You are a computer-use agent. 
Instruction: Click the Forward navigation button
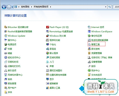click(x=9, y=7)
